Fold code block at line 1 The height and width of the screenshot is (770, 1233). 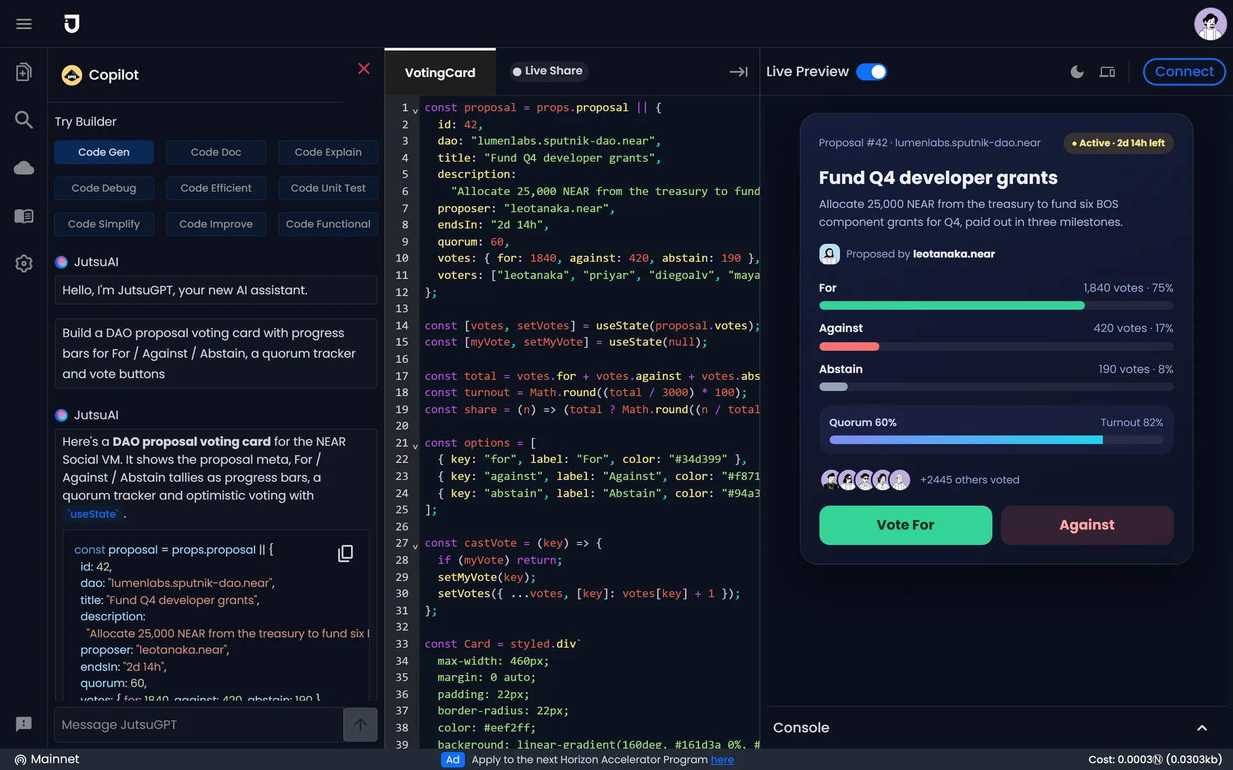[x=415, y=110]
